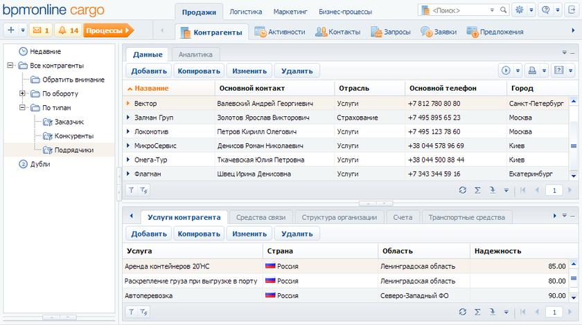Open the Активности section
The image size is (582, 325).
[x=280, y=32]
